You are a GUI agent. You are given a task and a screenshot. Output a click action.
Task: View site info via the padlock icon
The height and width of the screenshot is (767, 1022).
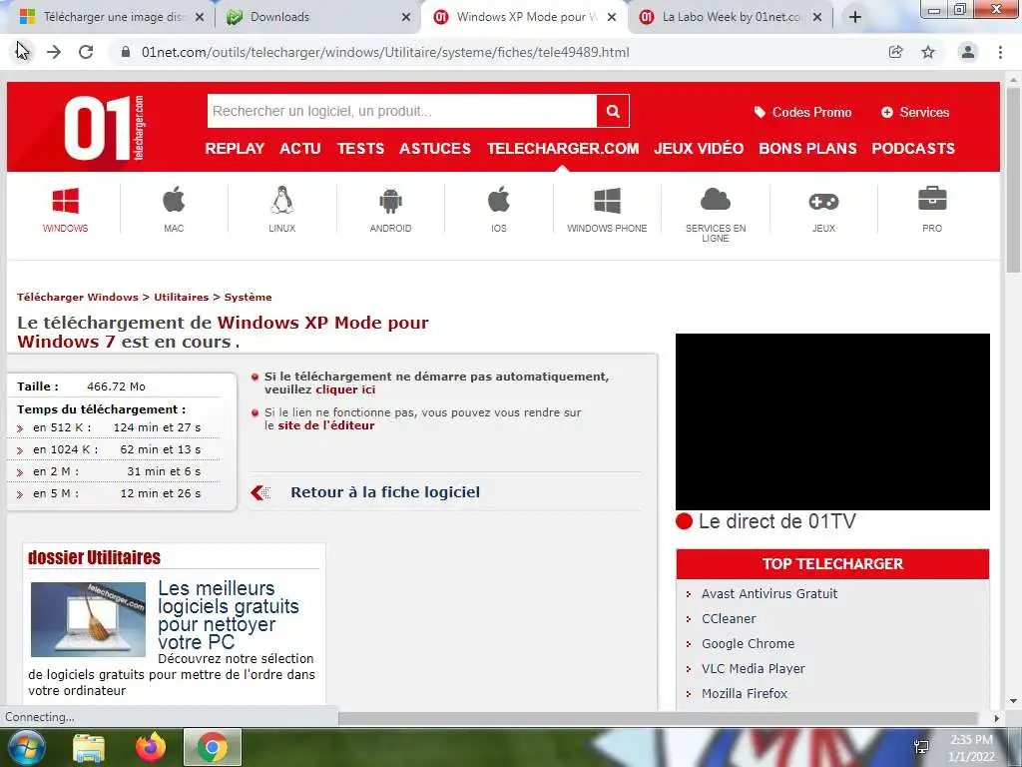pos(126,52)
